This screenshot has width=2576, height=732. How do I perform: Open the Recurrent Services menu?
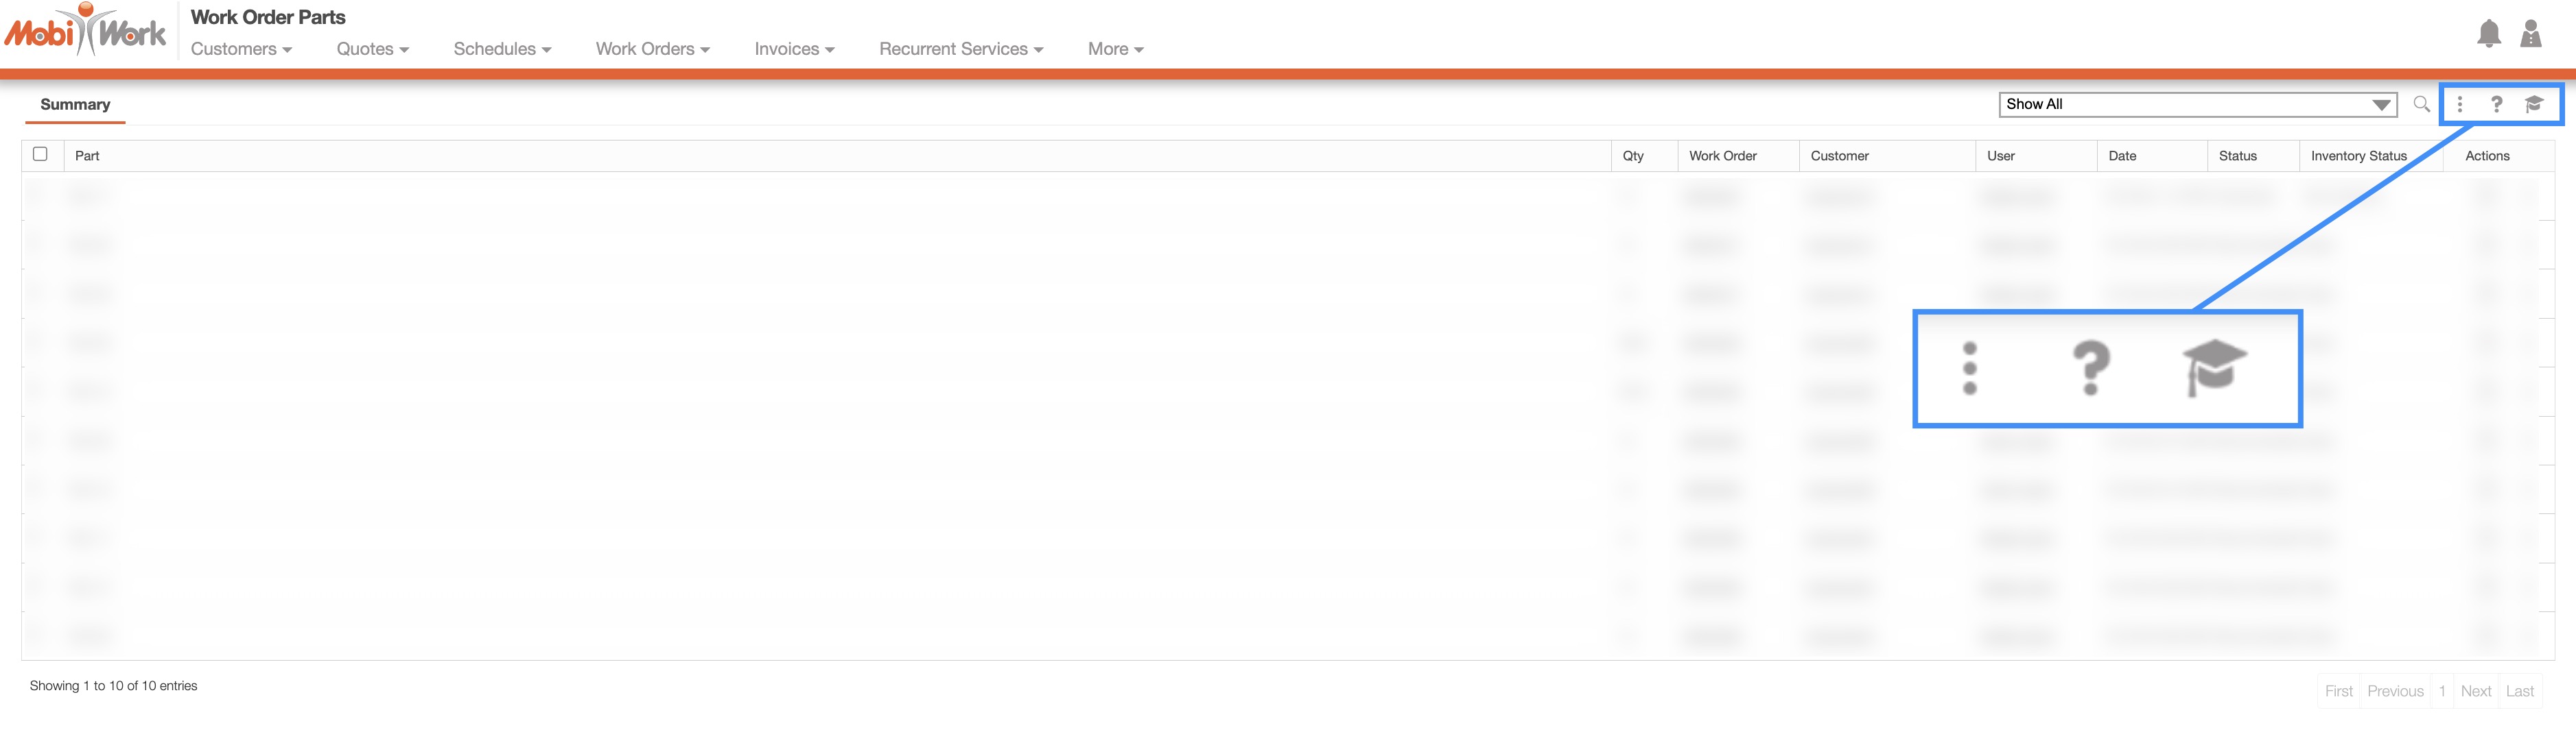coord(961,49)
